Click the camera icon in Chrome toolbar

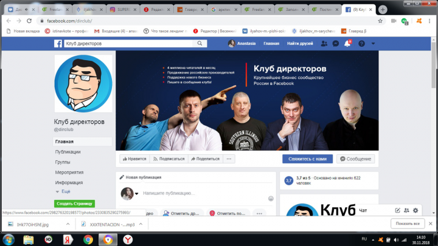pyautogui.click(x=394, y=21)
